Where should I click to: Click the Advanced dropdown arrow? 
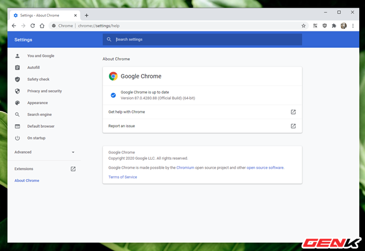click(73, 152)
